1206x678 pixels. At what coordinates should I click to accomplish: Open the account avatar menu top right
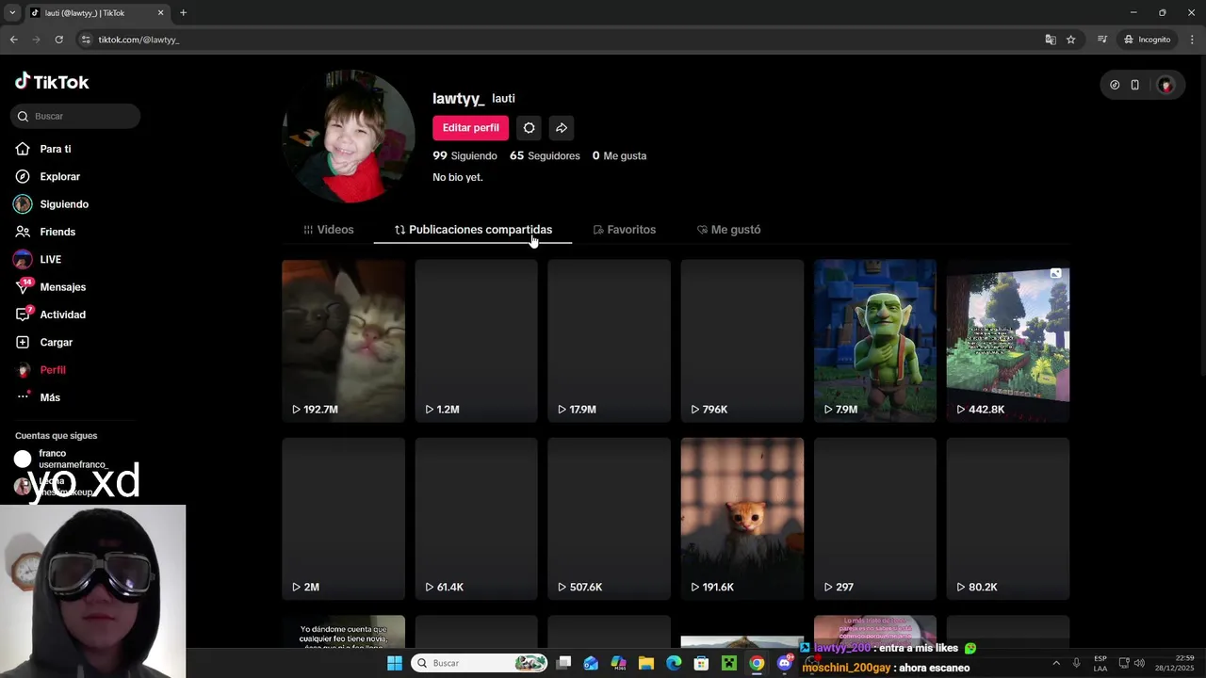(x=1165, y=85)
